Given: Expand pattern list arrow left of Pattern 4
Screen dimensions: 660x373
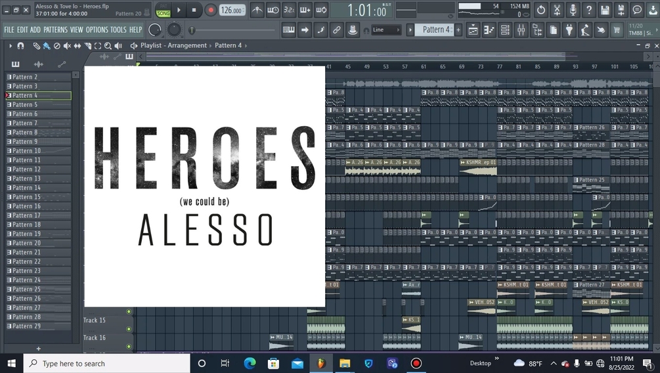Looking at the screenshot, I should click(x=410, y=30).
